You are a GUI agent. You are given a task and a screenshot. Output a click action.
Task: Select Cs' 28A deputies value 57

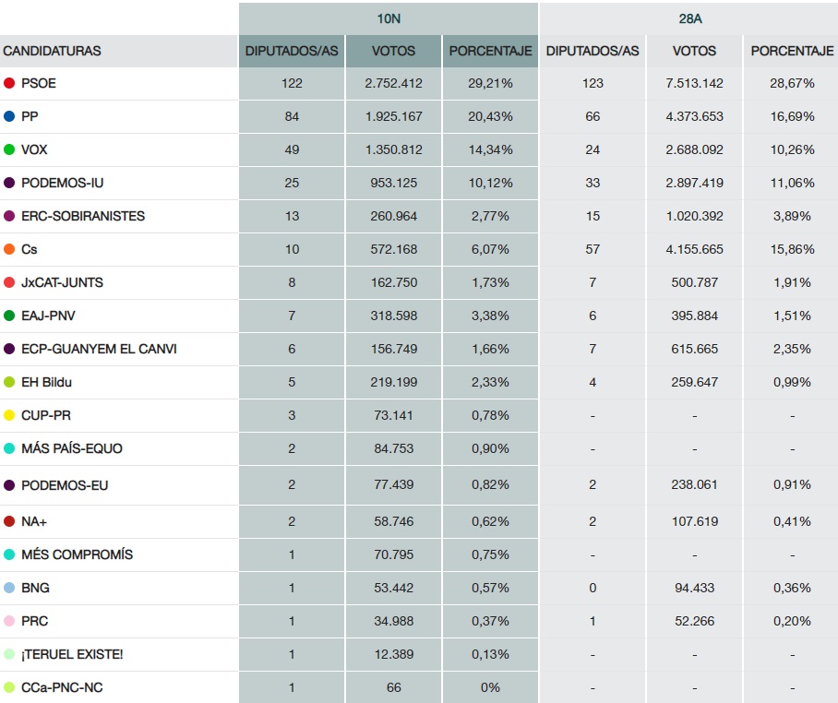point(593,249)
